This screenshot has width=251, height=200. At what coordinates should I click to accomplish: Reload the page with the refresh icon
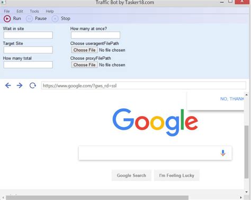point(33,85)
